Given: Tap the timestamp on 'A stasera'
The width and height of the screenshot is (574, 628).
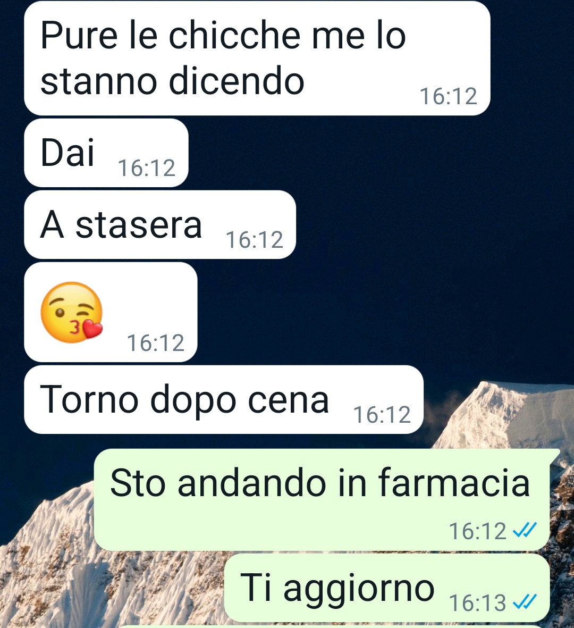Looking at the screenshot, I should [255, 239].
